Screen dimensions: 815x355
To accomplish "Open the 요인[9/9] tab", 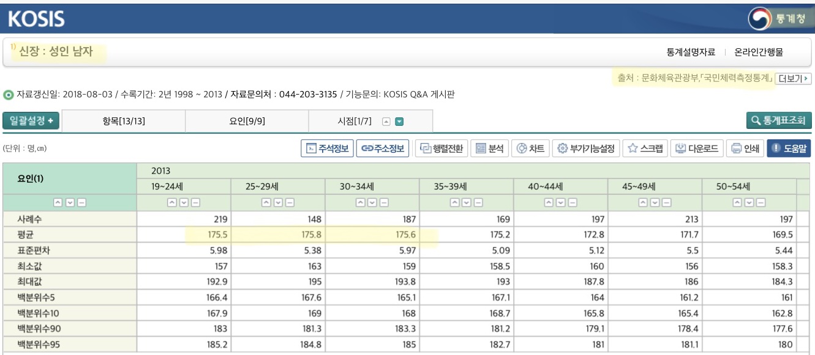I will (247, 121).
